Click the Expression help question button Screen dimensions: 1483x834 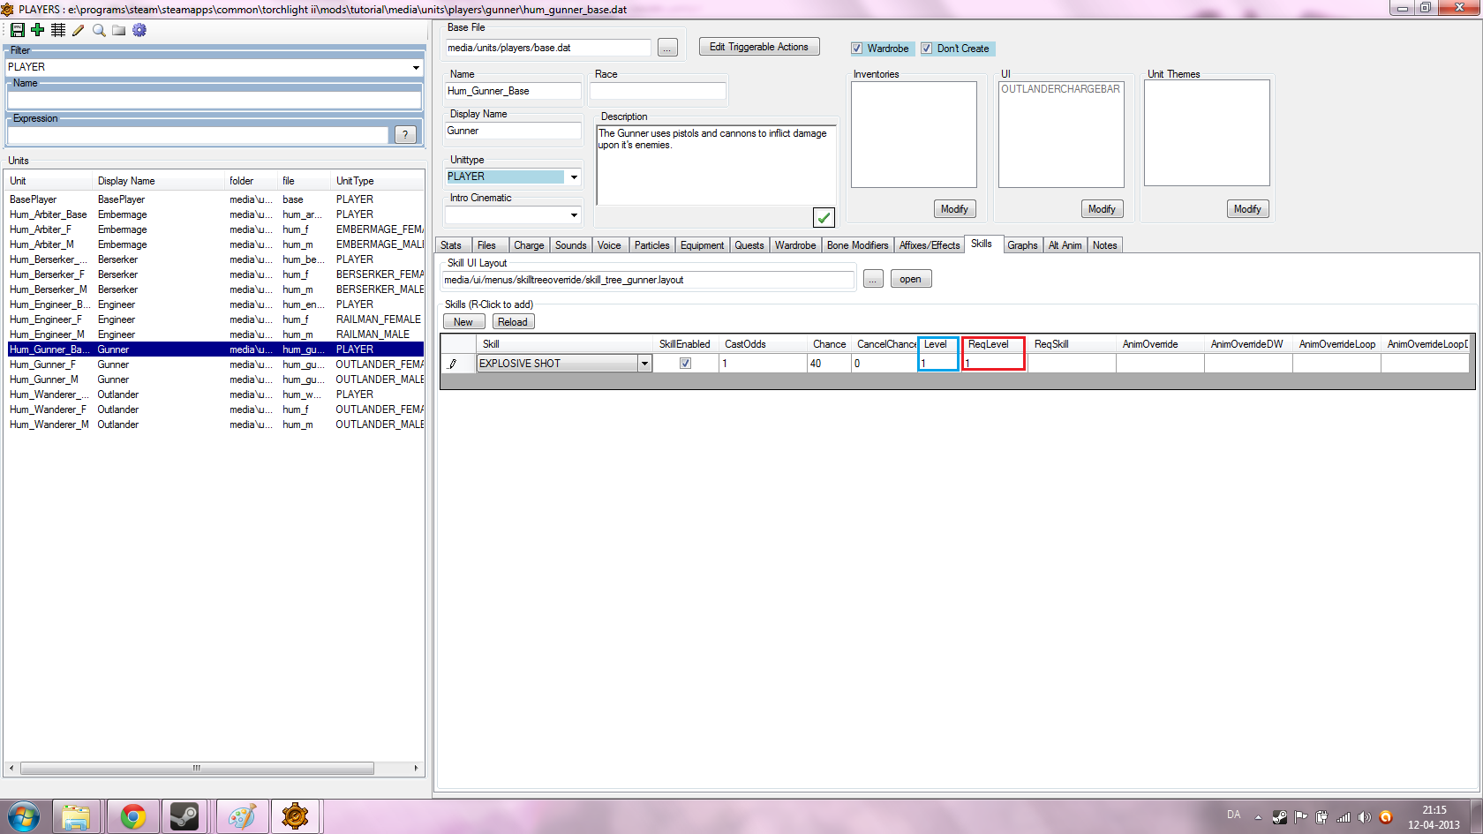tap(405, 134)
